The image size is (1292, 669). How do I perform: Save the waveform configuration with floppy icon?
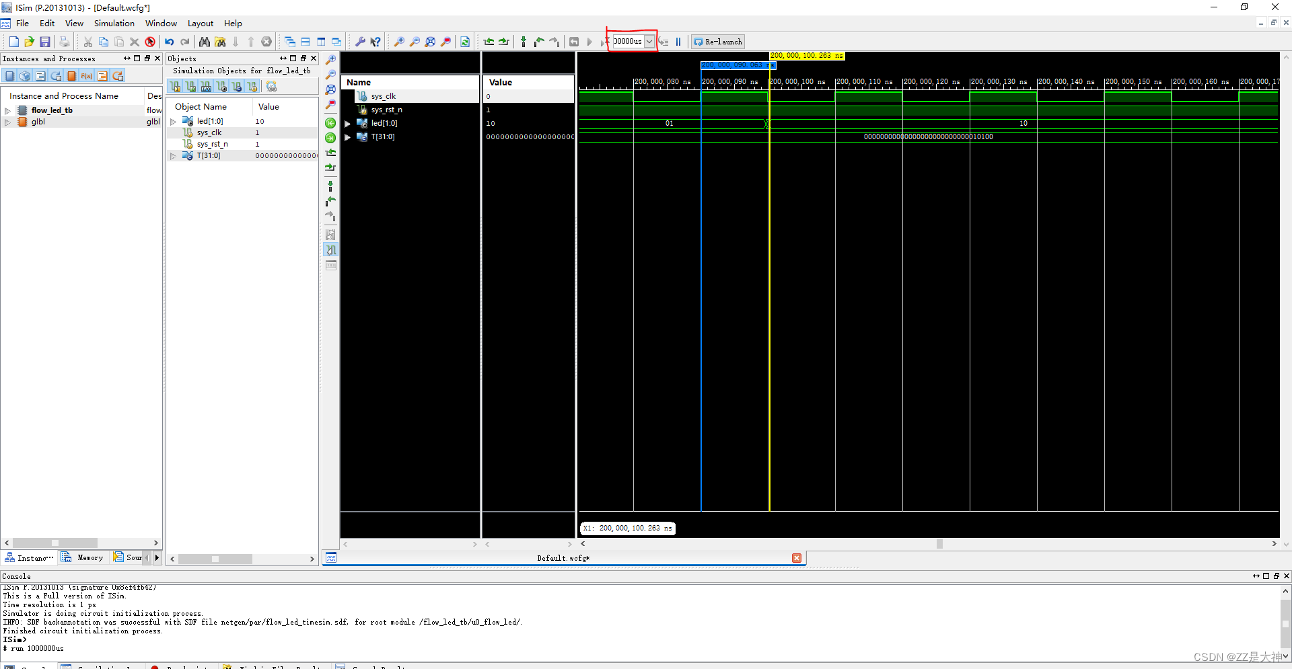pyautogui.click(x=45, y=42)
